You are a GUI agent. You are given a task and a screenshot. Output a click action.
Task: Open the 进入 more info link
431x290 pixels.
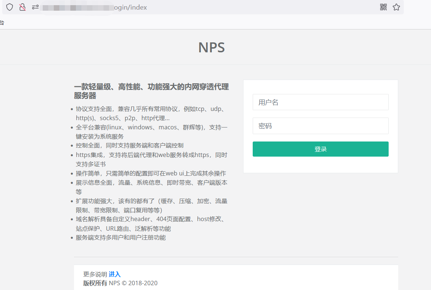point(115,274)
